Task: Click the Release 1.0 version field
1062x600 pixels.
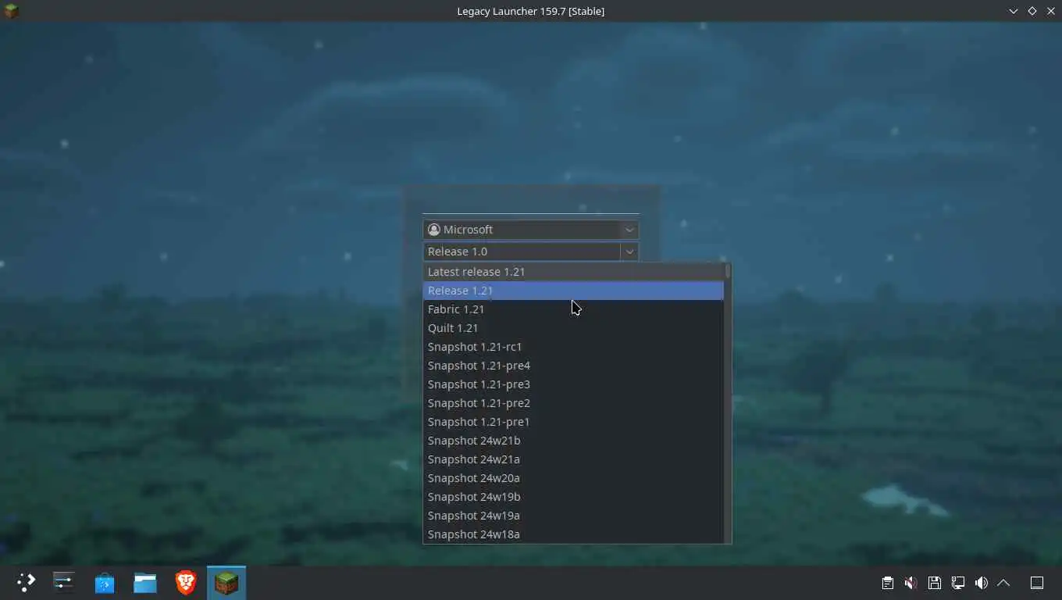Action: click(522, 252)
